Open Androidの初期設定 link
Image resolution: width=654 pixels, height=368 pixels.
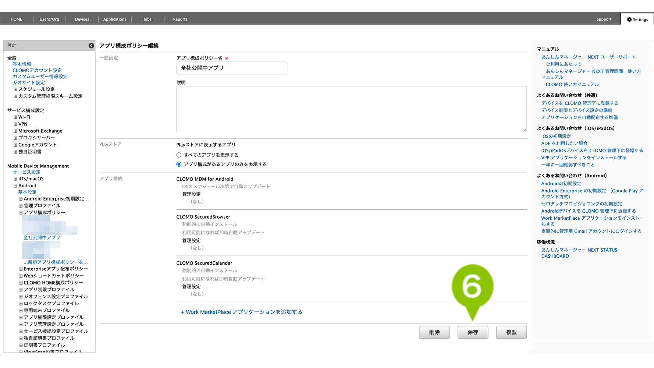[x=561, y=184]
